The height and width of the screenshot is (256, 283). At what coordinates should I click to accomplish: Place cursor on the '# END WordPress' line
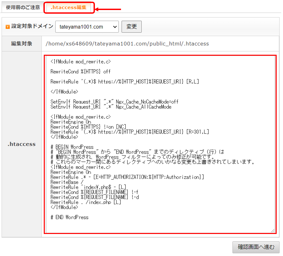[x=69, y=217]
